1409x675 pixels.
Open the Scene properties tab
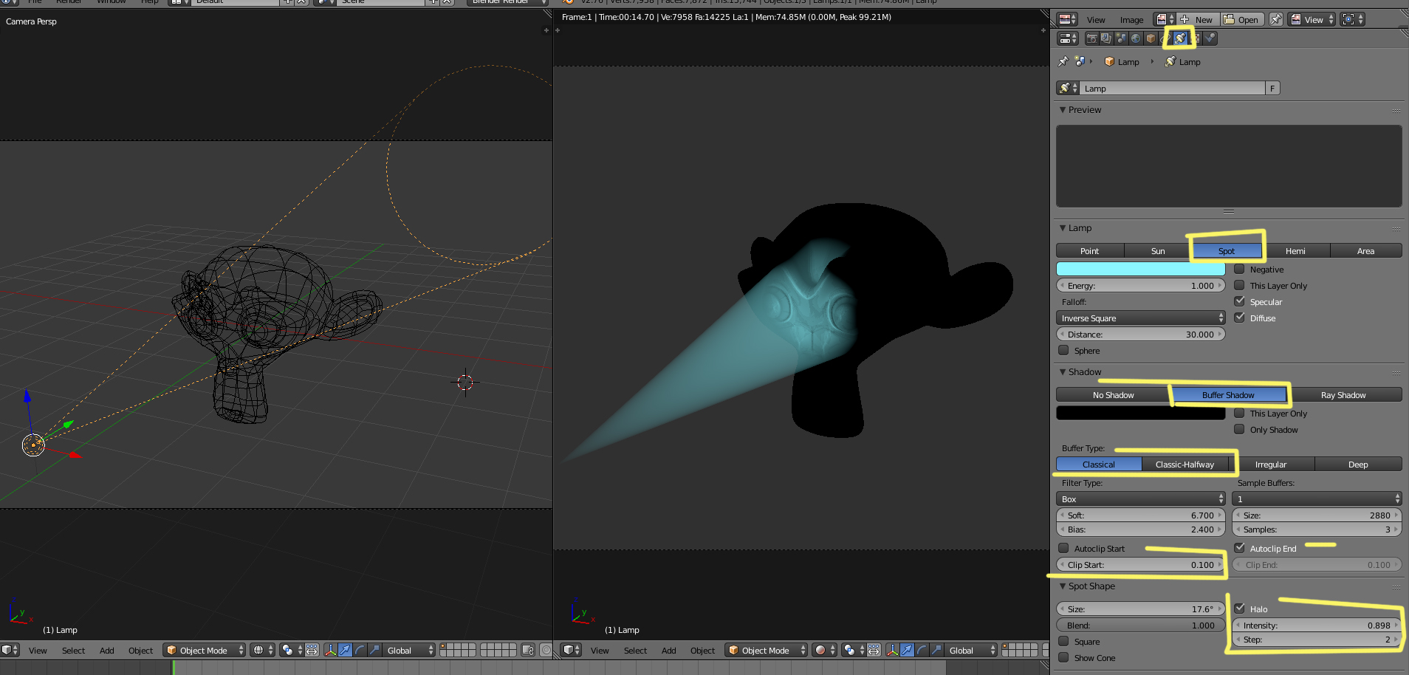(1121, 38)
